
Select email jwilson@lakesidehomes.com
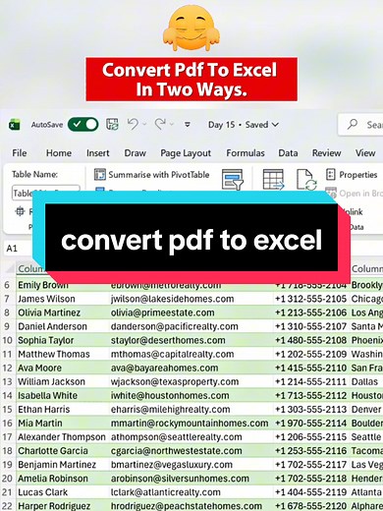click(172, 299)
